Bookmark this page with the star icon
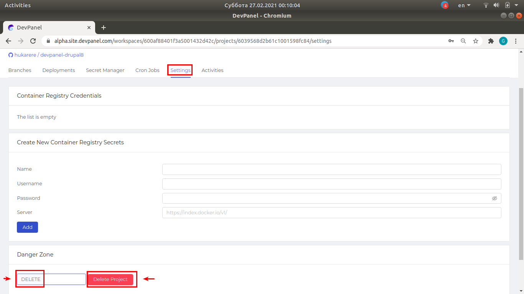 [476, 41]
